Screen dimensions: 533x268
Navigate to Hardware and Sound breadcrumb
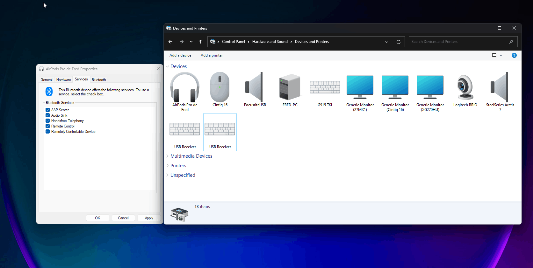pos(270,42)
